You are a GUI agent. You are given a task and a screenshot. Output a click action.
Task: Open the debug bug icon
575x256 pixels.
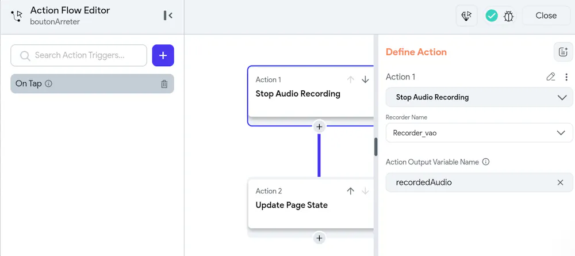tap(508, 16)
